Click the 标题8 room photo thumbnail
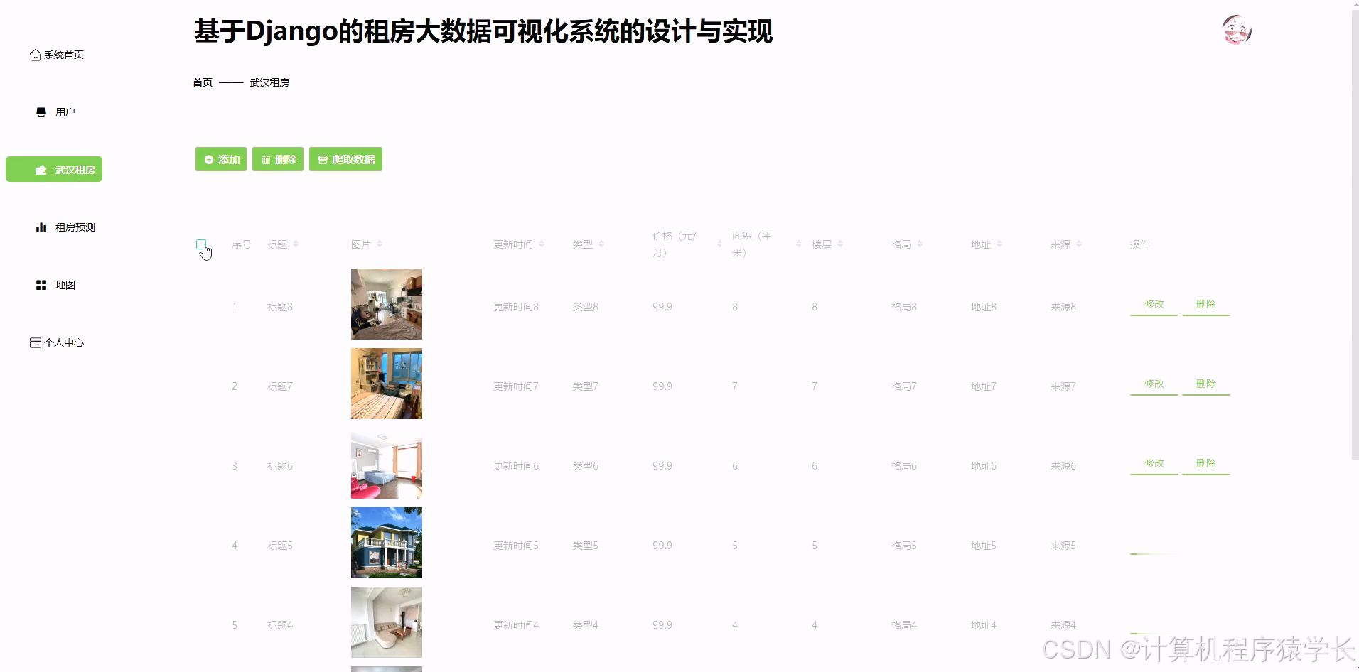This screenshot has width=1359, height=672. 386,304
